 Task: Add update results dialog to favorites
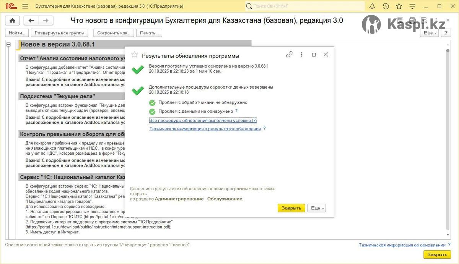pyautogui.click(x=134, y=55)
